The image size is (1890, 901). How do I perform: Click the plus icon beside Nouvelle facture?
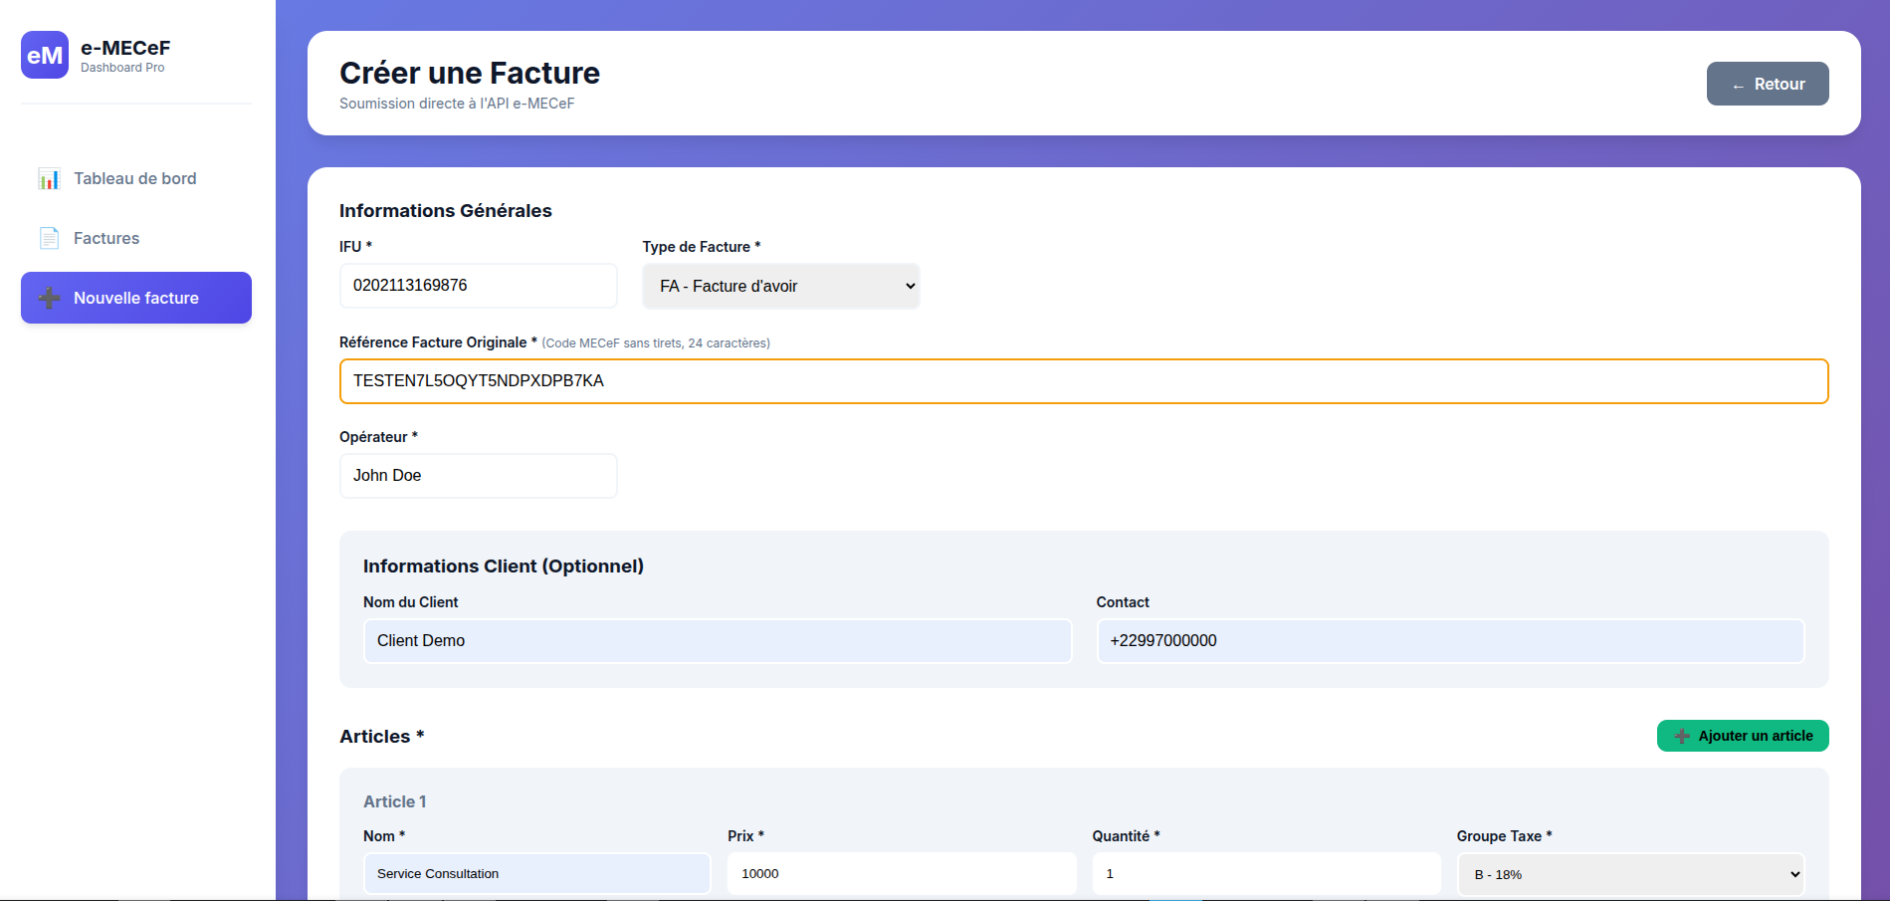pos(49,298)
